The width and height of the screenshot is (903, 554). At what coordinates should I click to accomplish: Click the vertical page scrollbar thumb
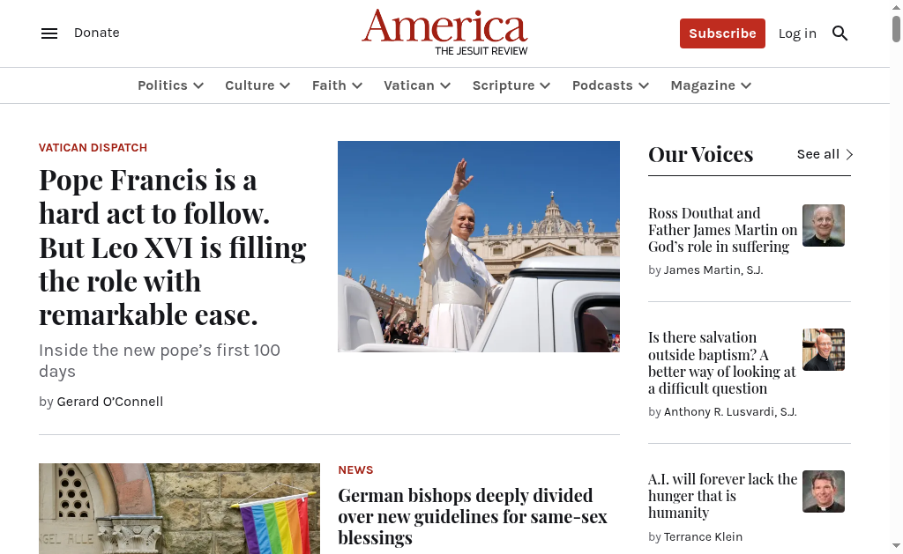[x=896, y=29]
